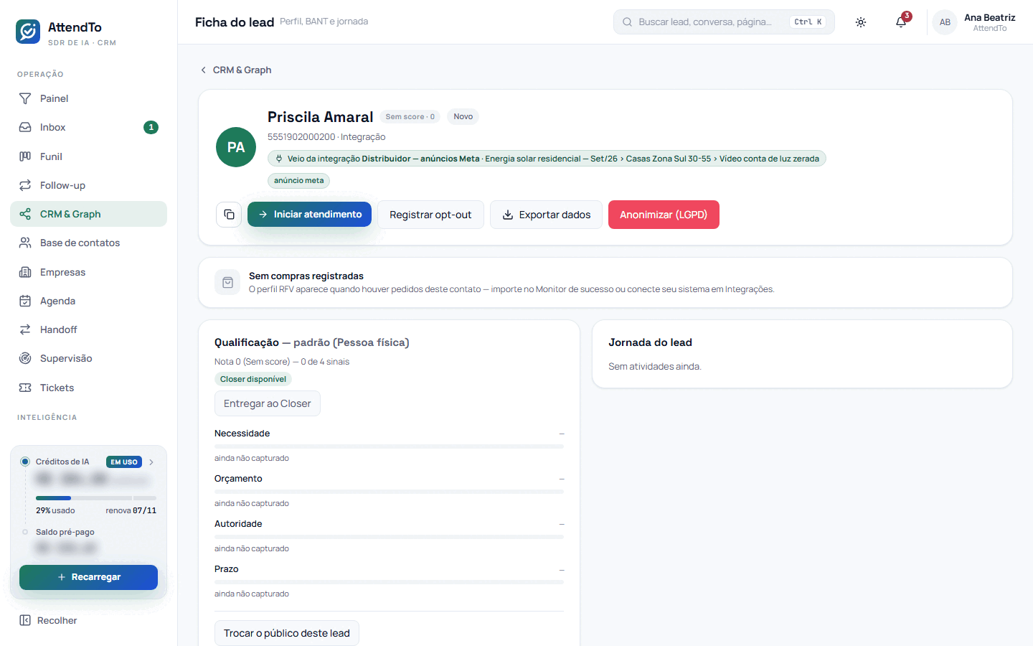This screenshot has height=646, width=1033.
Task: Open Follow-up via its arrows icon
Action: 25,185
